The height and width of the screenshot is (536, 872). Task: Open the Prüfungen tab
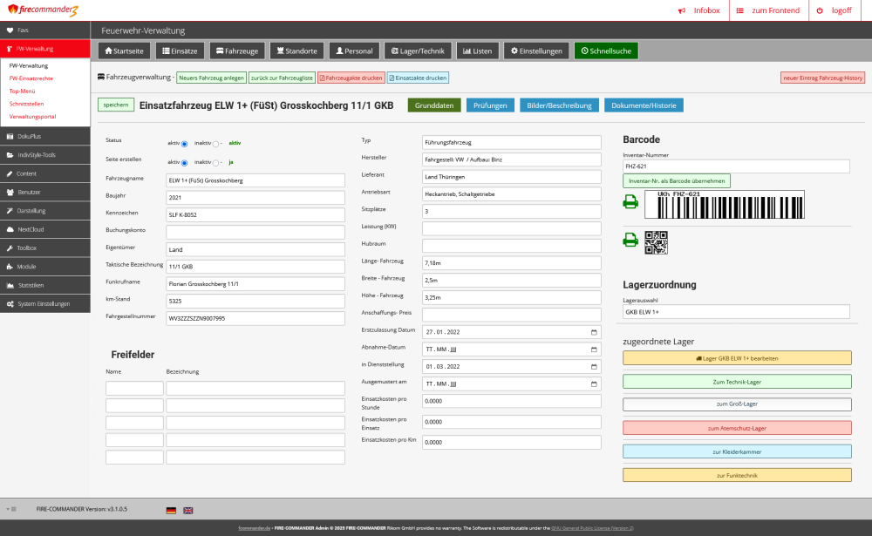pos(489,105)
